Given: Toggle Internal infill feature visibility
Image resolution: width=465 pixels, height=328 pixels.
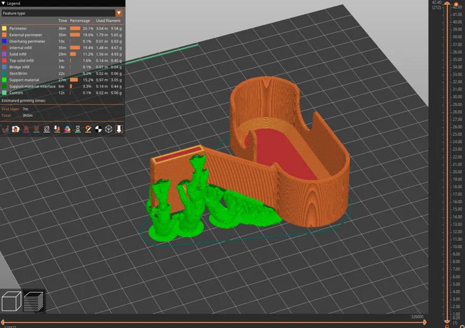Looking at the screenshot, I should (x=62, y=48).
